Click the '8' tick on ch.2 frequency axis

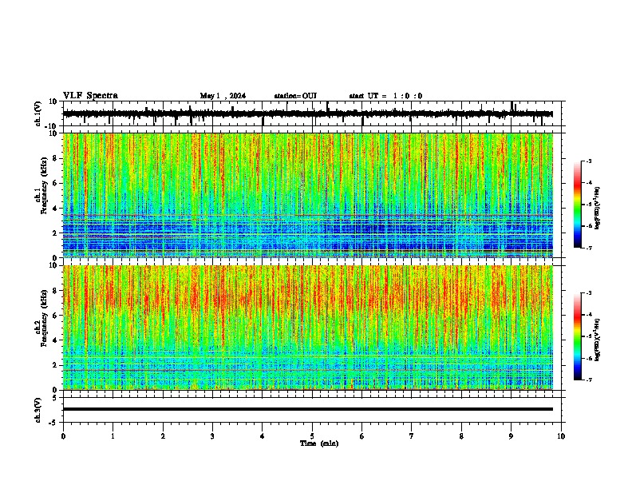pos(56,291)
